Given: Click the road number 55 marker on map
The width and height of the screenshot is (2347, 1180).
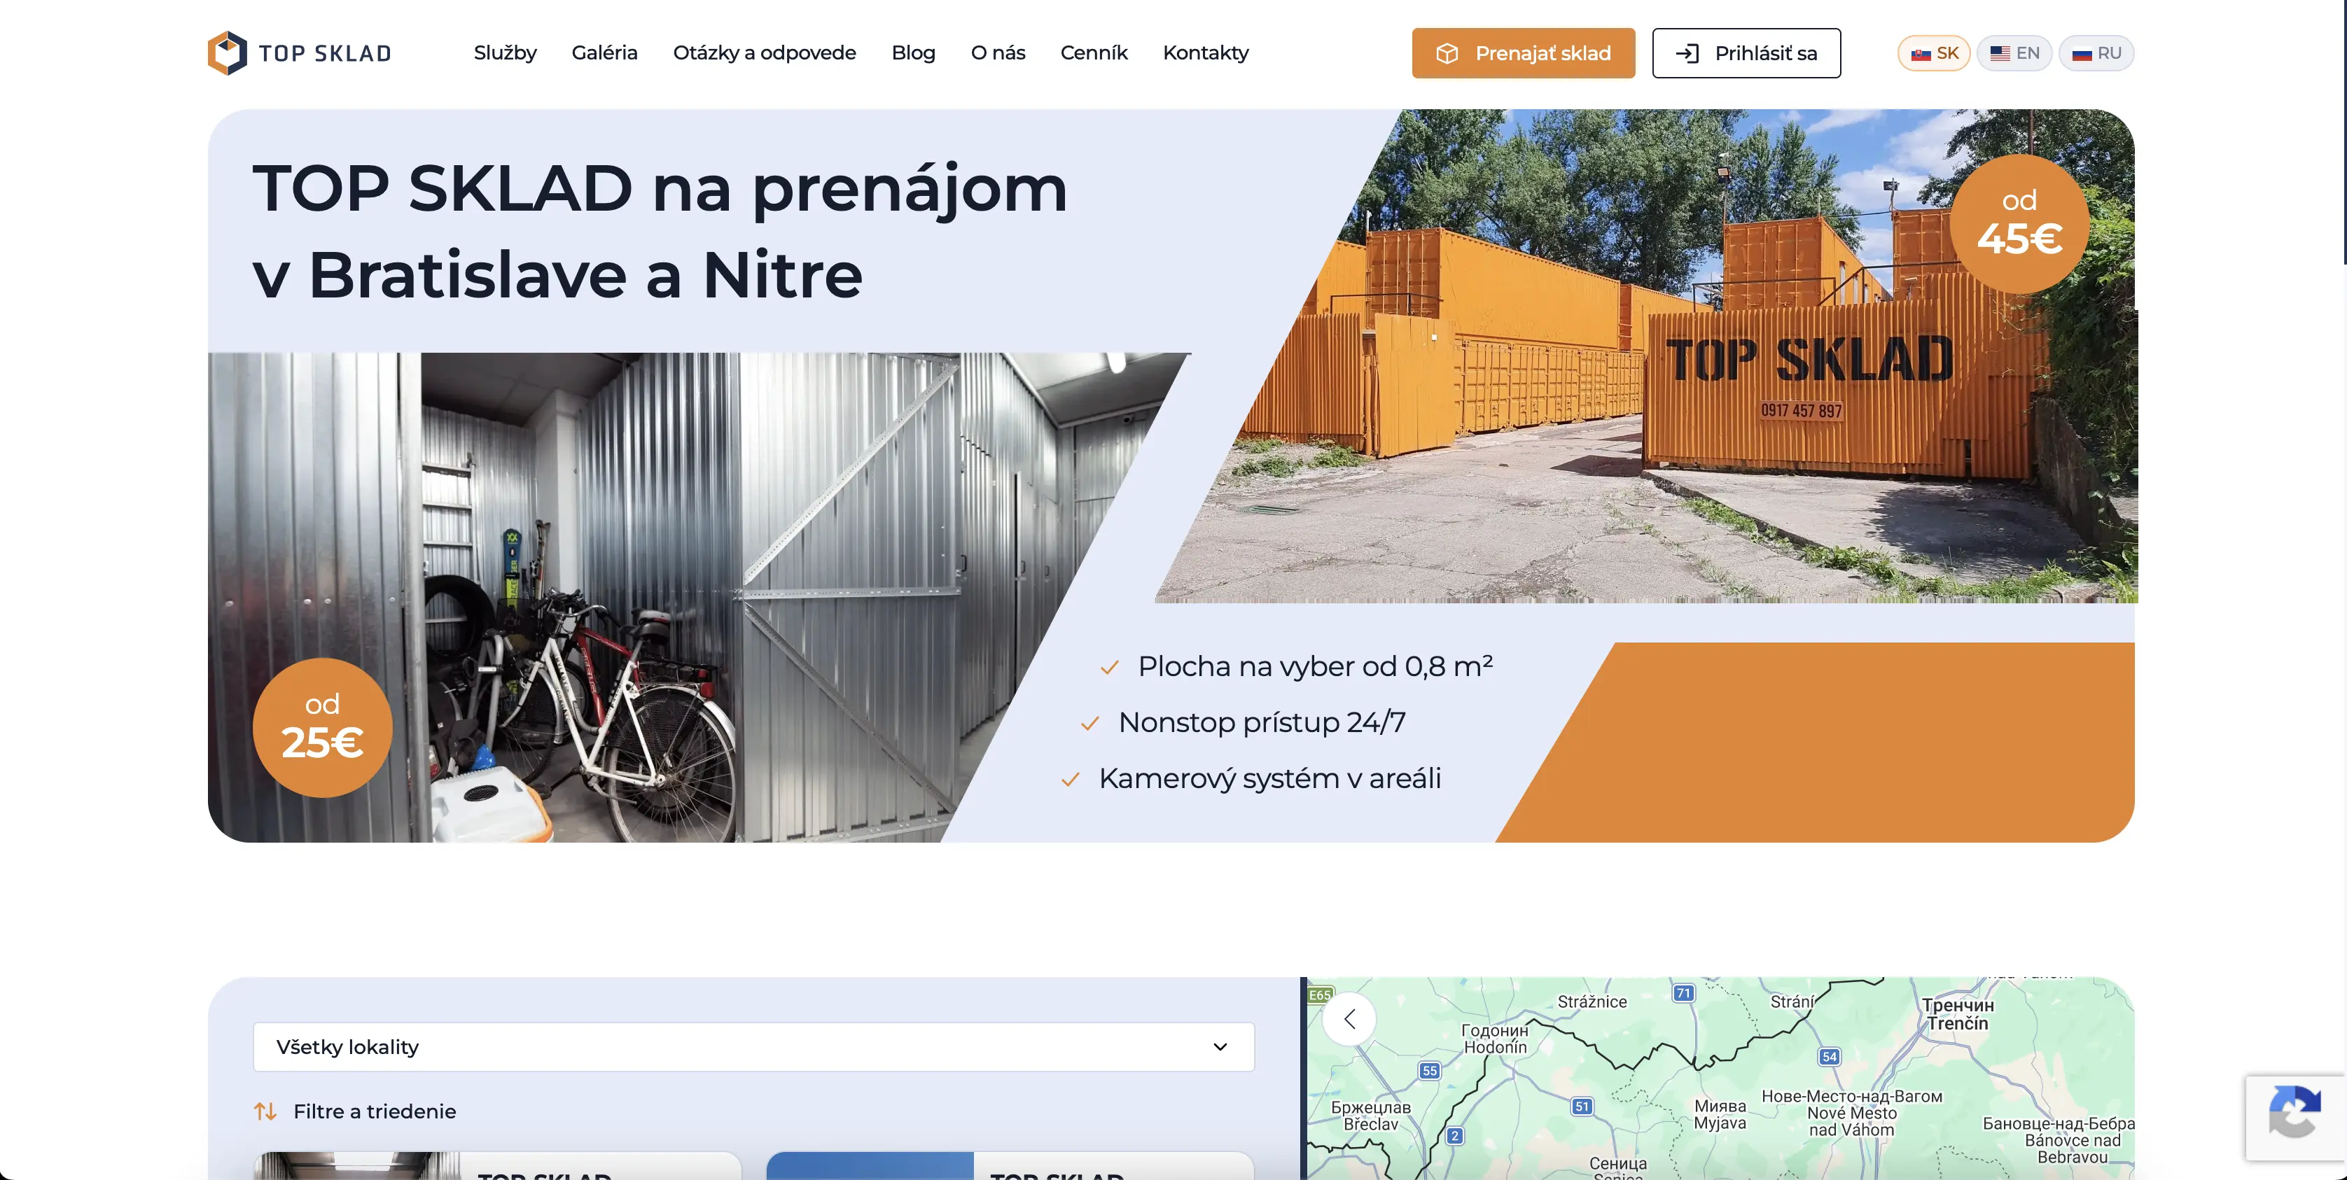Looking at the screenshot, I should click(x=1430, y=1071).
